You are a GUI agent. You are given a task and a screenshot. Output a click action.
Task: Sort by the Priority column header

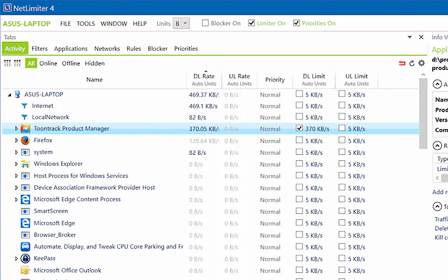coord(275,79)
